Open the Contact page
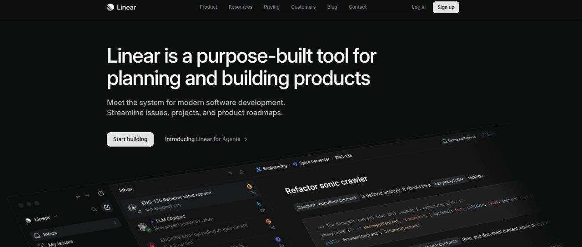This screenshot has width=582, height=247. pyautogui.click(x=358, y=7)
